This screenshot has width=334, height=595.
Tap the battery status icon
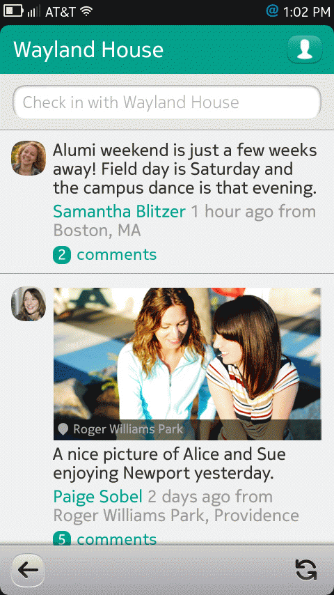click(13, 10)
